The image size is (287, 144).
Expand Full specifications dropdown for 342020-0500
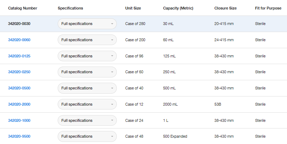[x=87, y=88]
